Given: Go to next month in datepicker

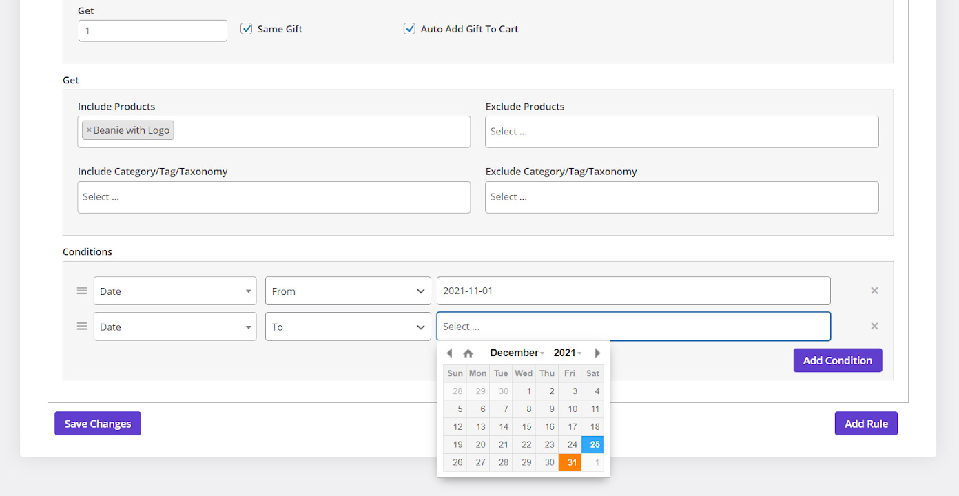Looking at the screenshot, I should (597, 353).
